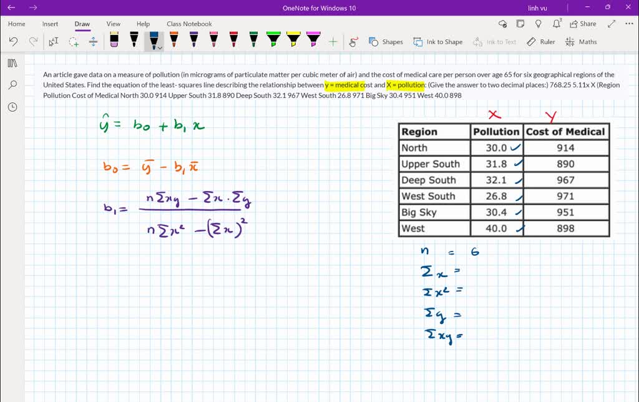Redo the last undone action

(34, 40)
